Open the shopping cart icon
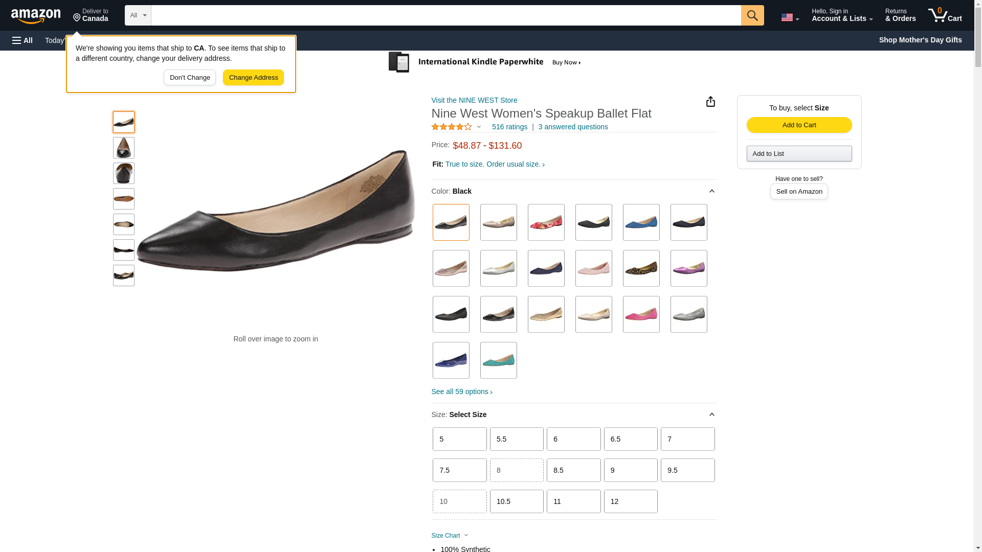 point(945,15)
